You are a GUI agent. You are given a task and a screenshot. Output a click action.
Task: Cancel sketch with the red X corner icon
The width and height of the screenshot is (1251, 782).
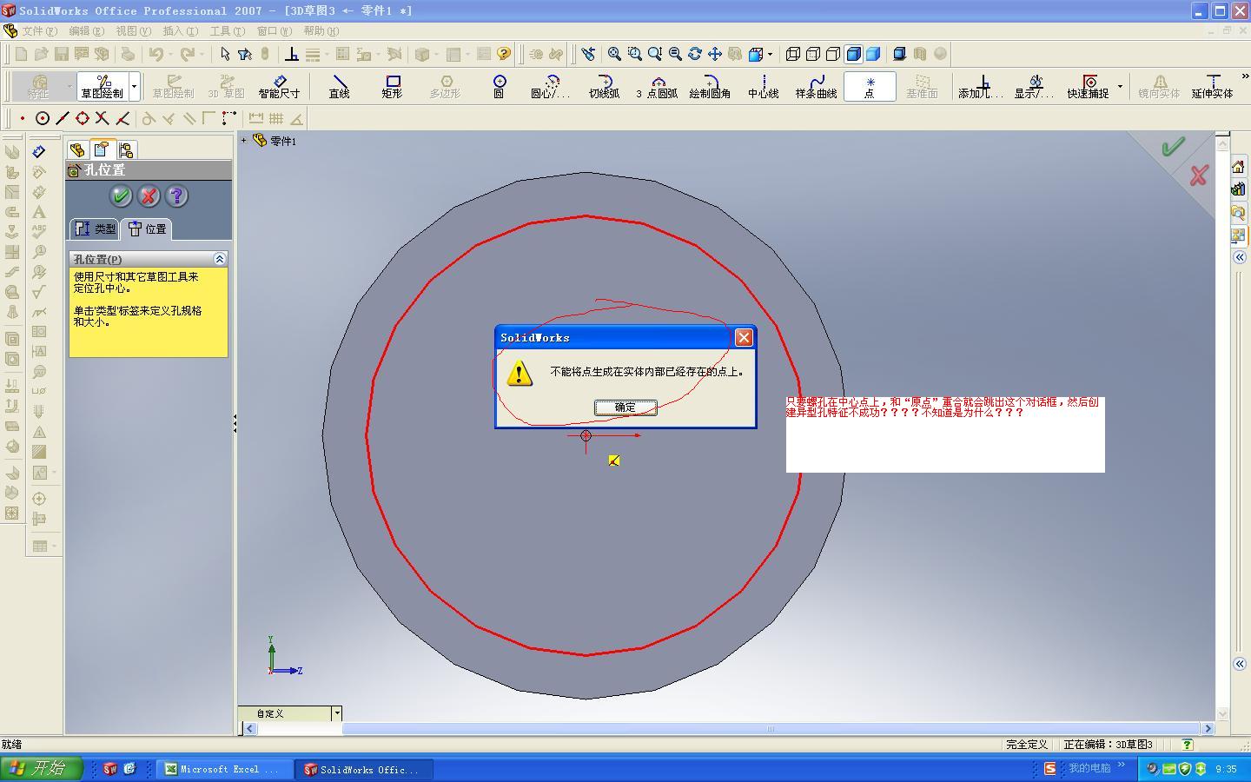click(x=1199, y=176)
